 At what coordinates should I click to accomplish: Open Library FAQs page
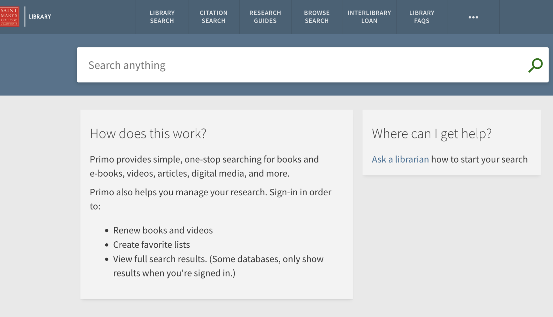point(422,17)
